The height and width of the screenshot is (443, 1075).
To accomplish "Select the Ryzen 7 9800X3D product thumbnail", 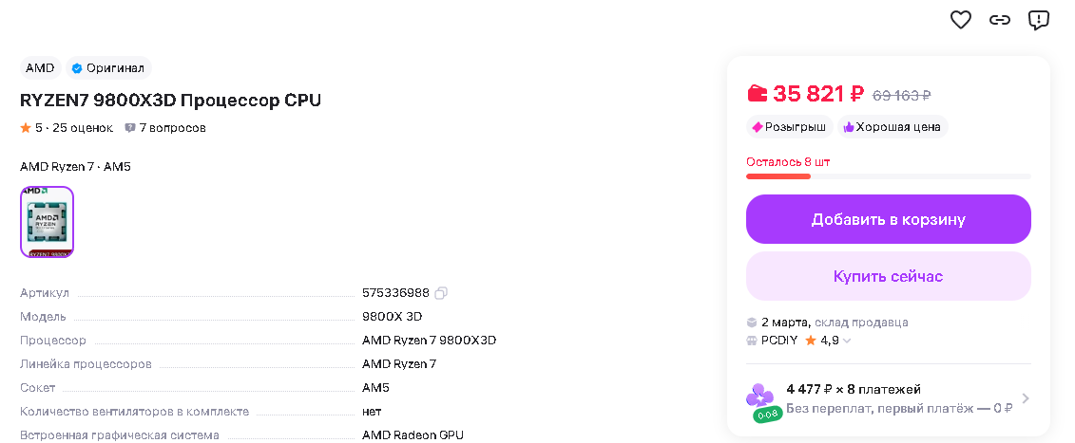I will [47, 222].
